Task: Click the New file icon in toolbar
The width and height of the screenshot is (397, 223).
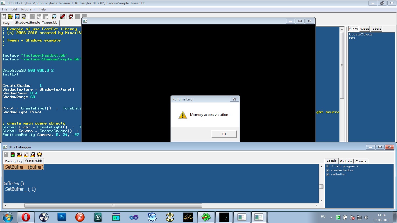Action: 4,17
